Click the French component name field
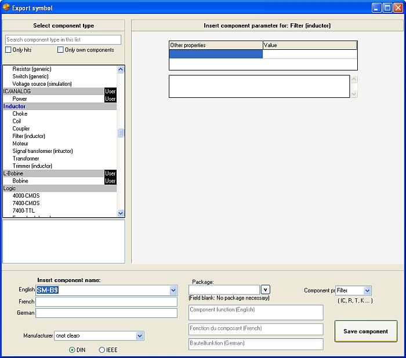 (107, 302)
